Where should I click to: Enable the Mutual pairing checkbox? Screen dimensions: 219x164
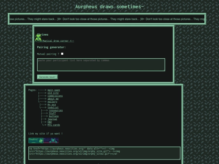(62, 54)
